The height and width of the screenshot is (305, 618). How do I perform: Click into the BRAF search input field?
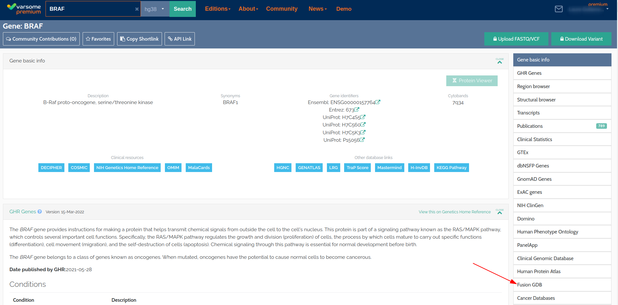[x=89, y=9]
